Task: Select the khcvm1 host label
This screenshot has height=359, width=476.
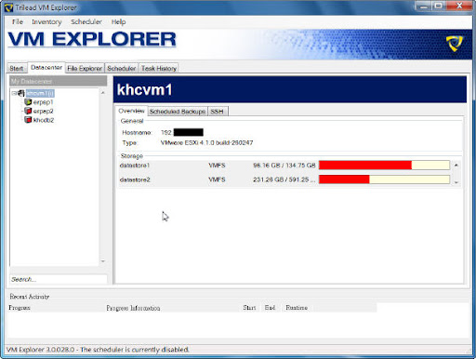Action: pos(40,93)
